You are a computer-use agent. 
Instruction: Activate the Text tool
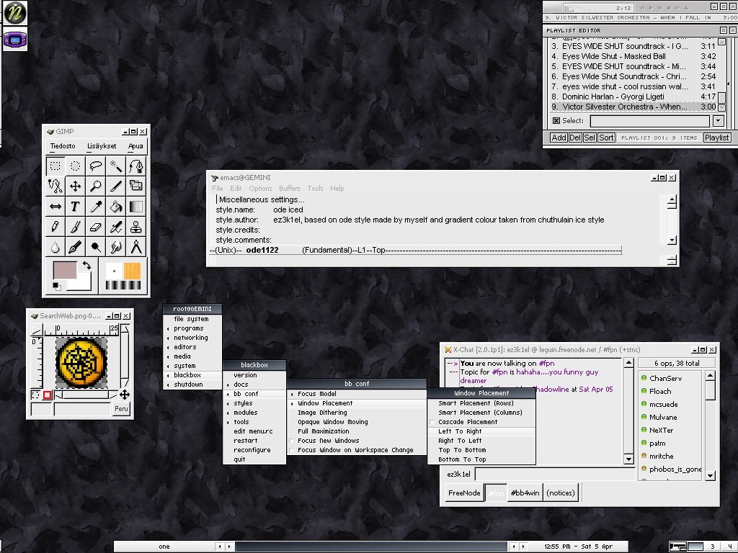pyautogui.click(x=75, y=207)
